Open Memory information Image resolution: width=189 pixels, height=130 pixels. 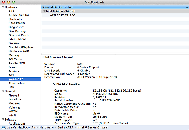point(14,55)
